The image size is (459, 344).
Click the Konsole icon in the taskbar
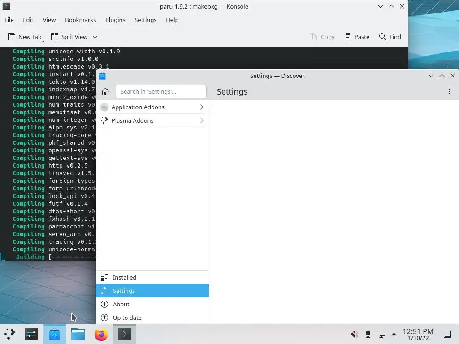click(x=125, y=334)
